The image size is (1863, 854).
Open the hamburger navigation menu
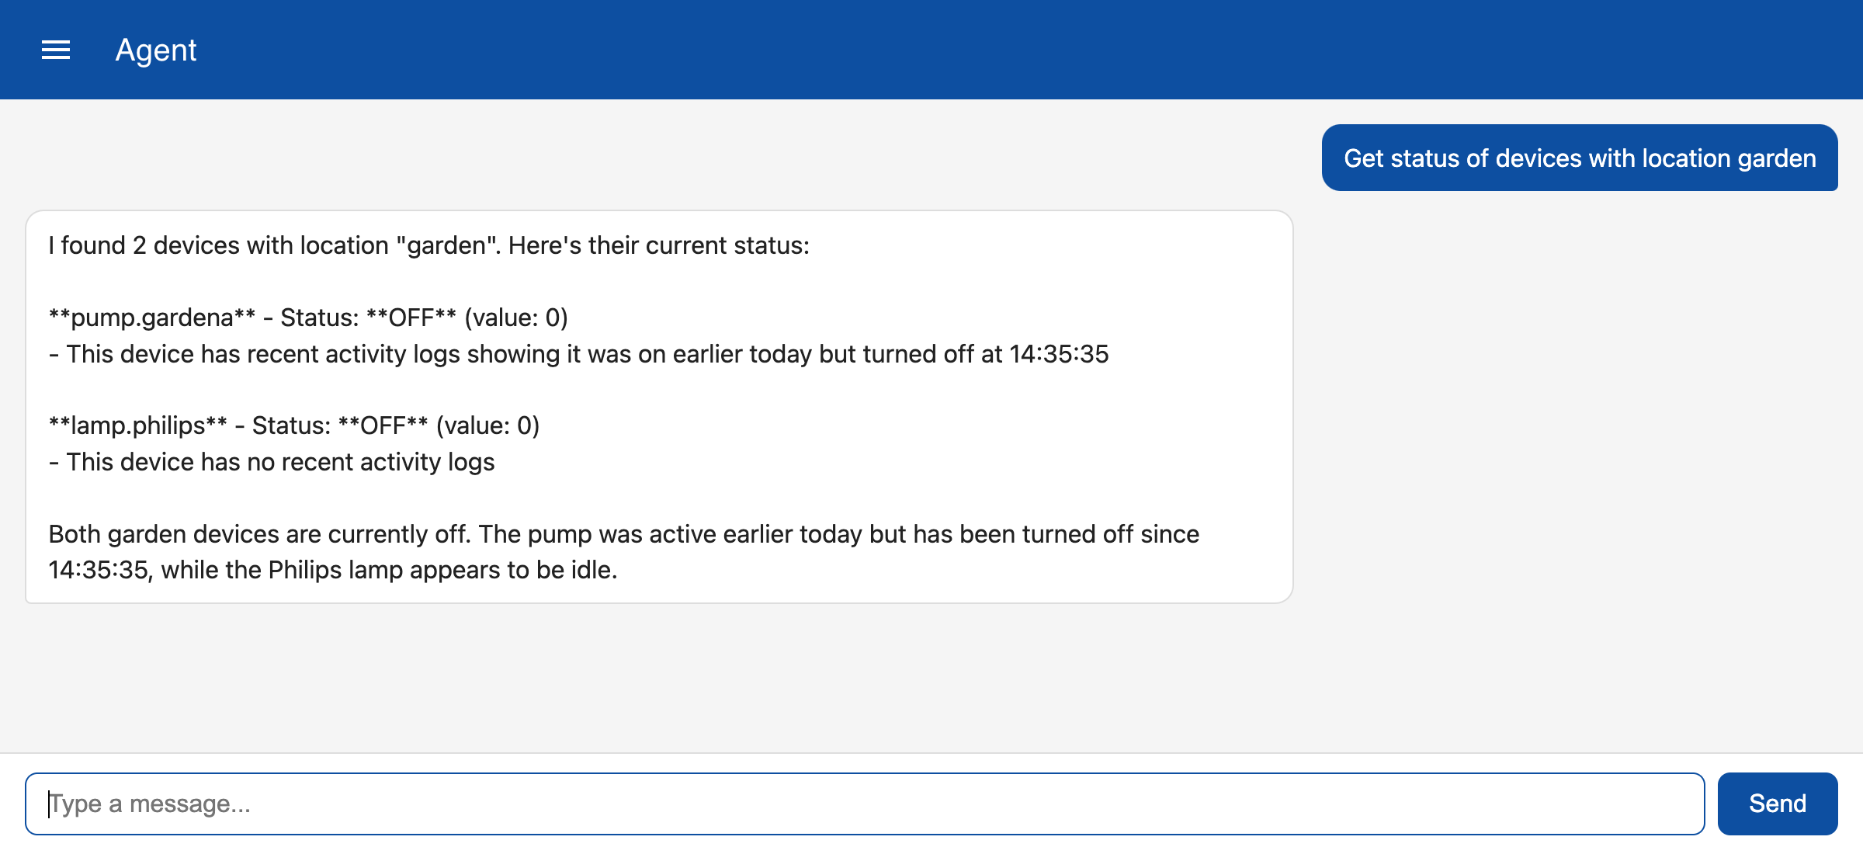(56, 50)
